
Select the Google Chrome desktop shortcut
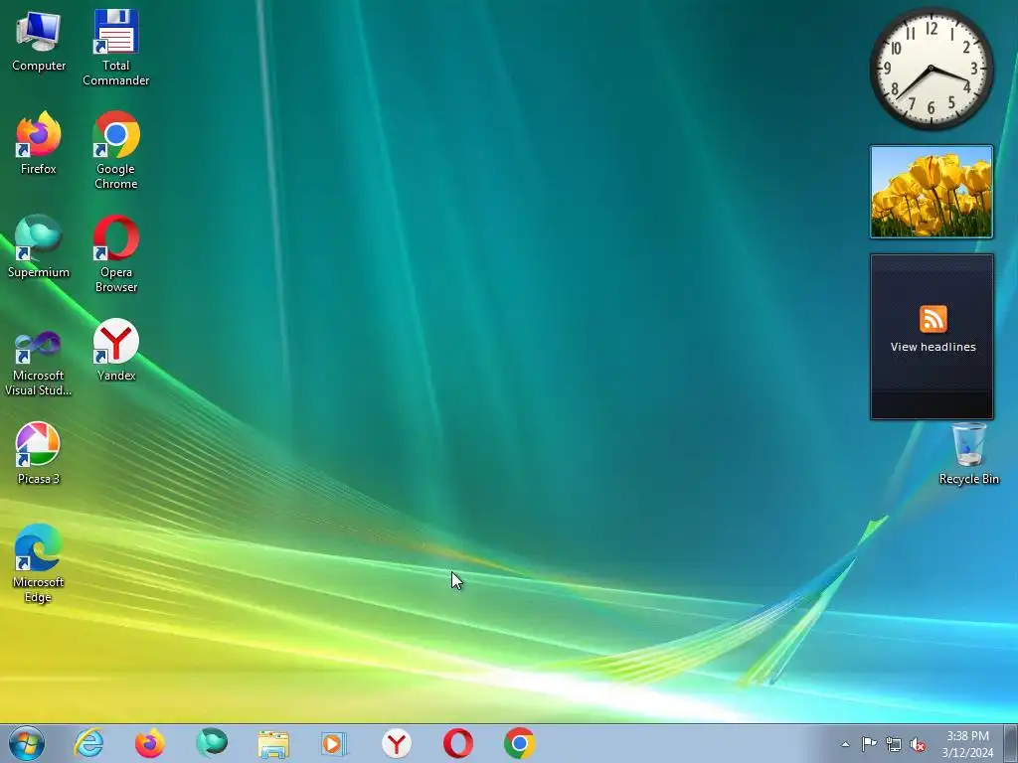tap(115, 151)
